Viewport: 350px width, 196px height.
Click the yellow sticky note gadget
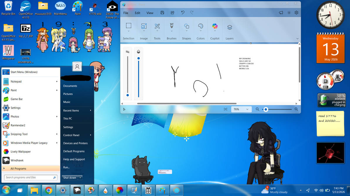tap(330, 124)
